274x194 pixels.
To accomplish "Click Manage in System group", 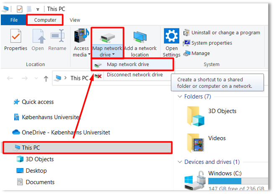I will pyautogui.click(x=196, y=53).
